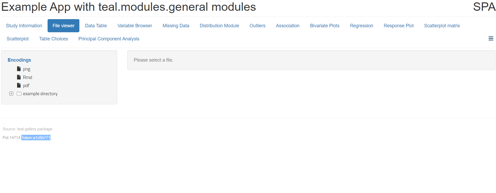Click the Rmd document icon
The width and height of the screenshot is (496, 193).
click(x=19, y=77)
